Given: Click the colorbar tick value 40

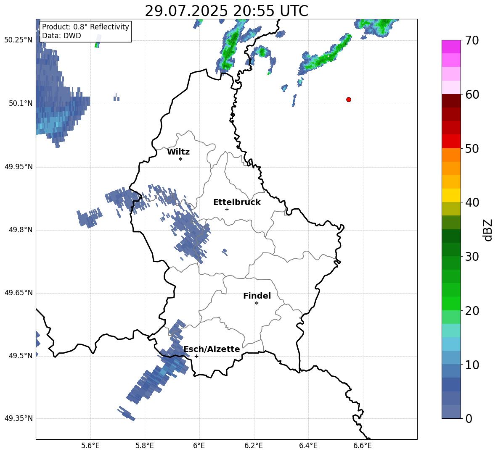Looking at the screenshot, I should click(x=472, y=202).
